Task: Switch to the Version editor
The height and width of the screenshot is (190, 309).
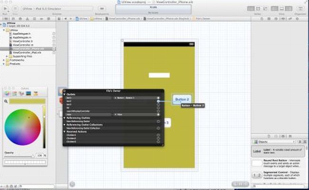Action: [x=265, y=9]
